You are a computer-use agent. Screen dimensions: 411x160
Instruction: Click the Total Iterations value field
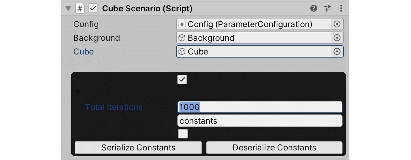[x=260, y=107]
